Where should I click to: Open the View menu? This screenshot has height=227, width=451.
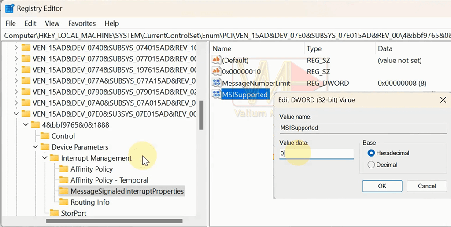tap(52, 23)
